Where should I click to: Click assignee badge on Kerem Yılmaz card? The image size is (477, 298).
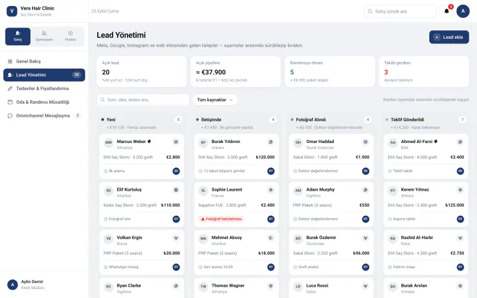point(460,219)
